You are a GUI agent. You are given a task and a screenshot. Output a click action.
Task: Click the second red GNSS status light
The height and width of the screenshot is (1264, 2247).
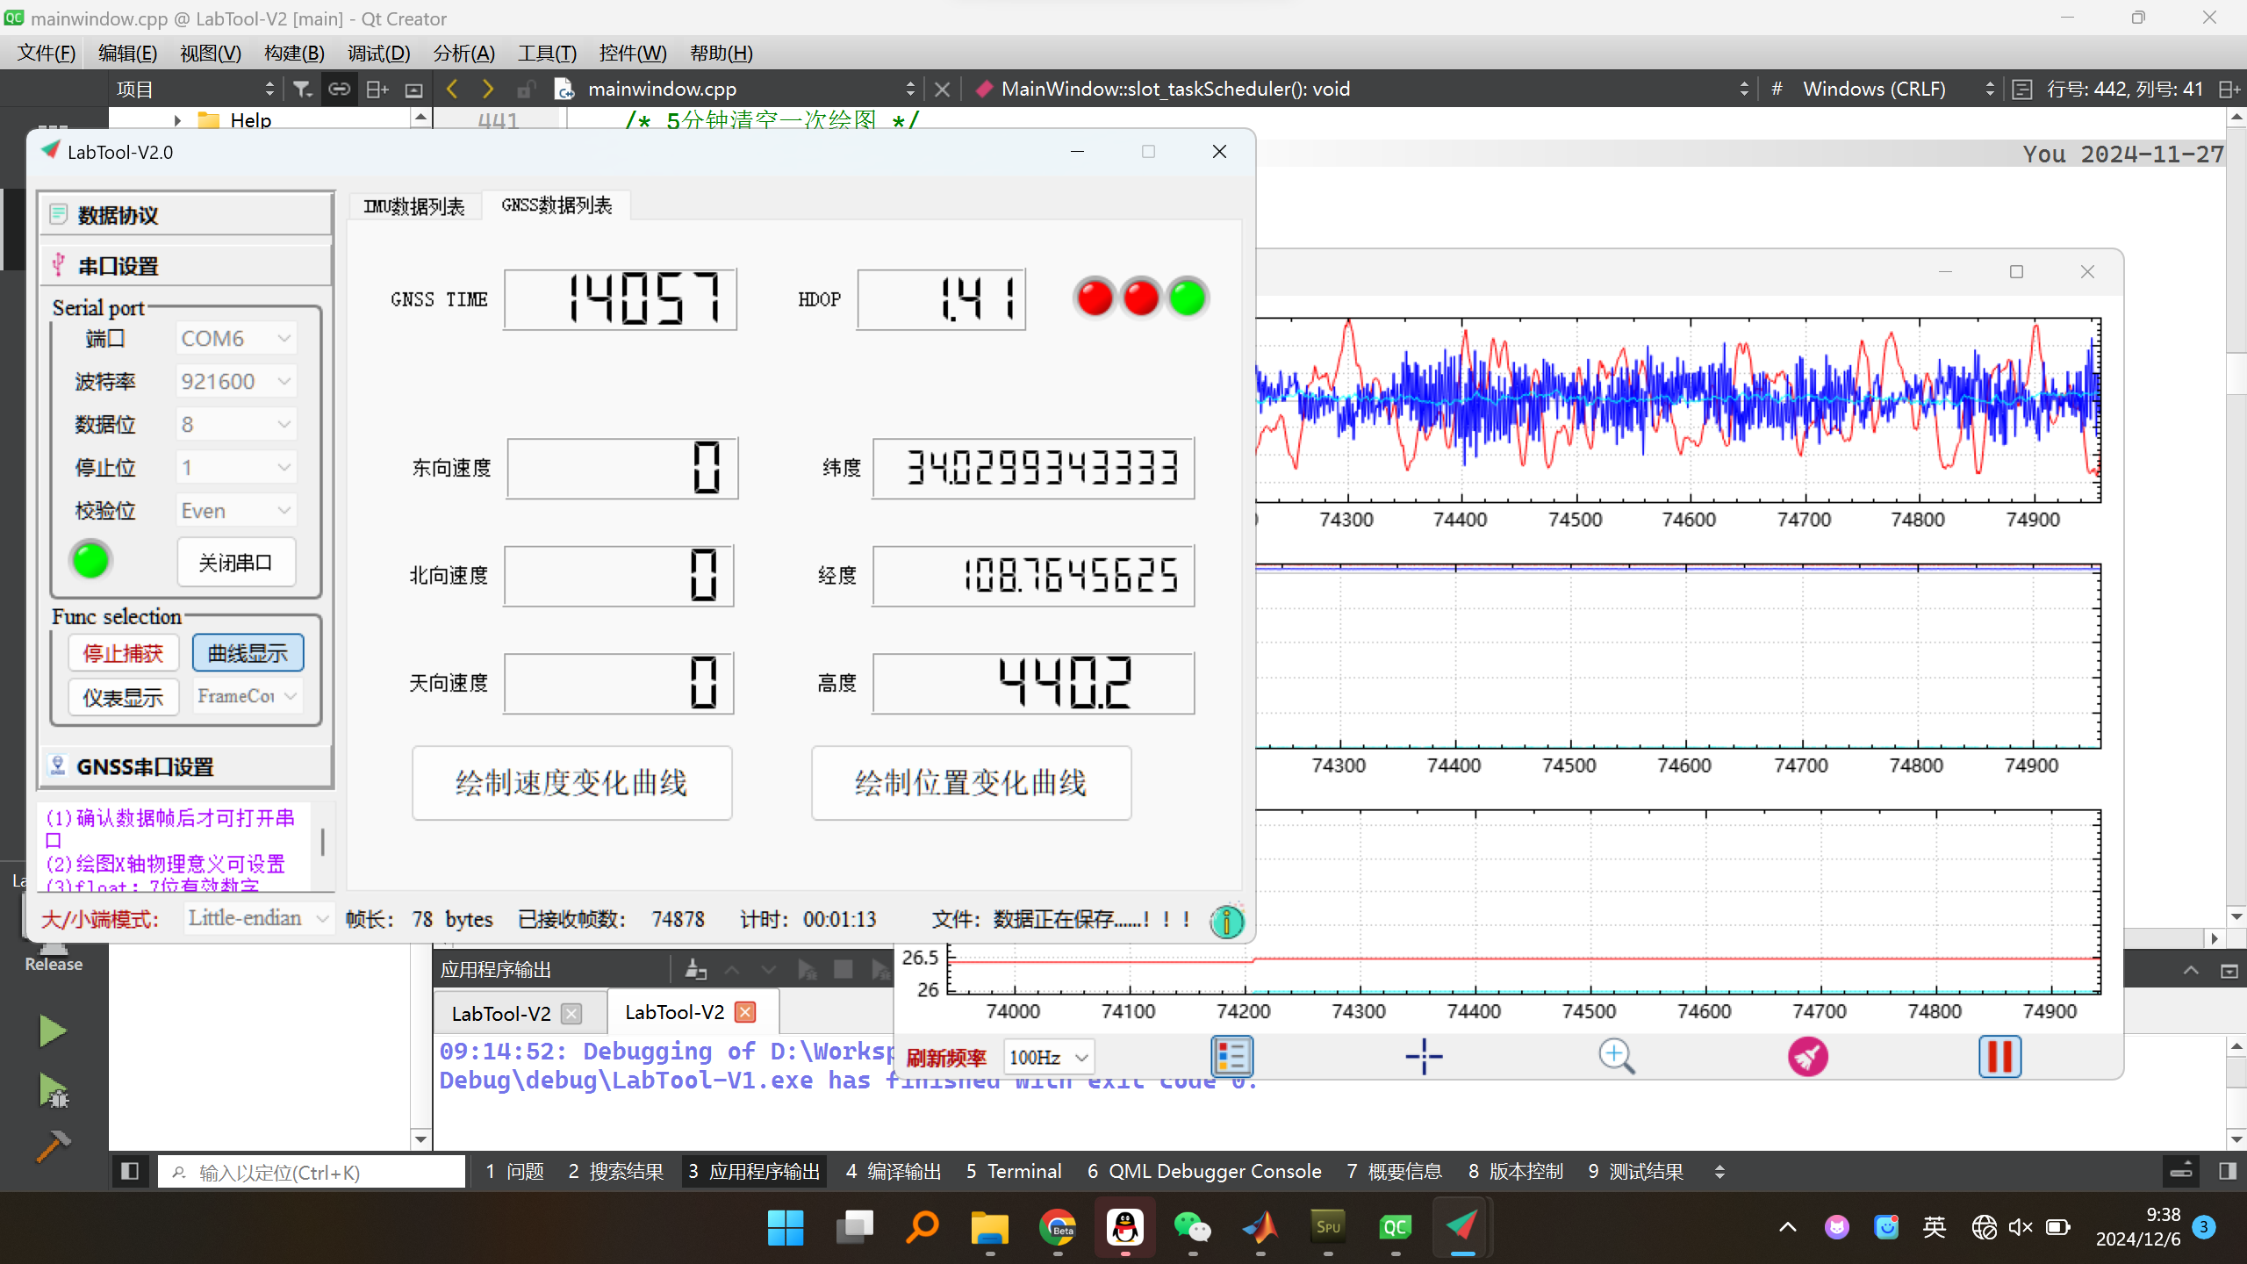pos(1141,298)
